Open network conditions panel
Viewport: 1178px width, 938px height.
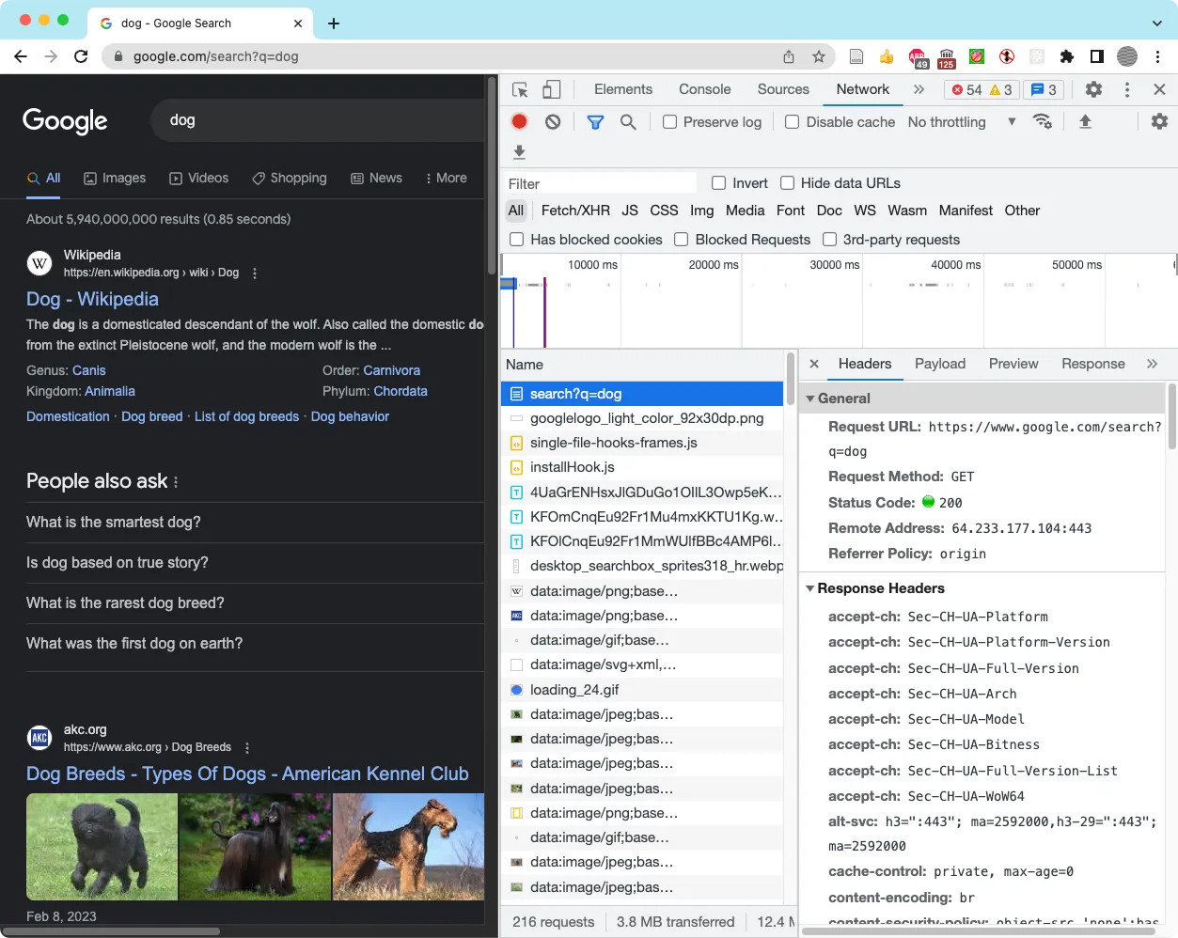[1043, 121]
